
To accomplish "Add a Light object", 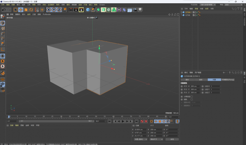I will tap(140, 10).
